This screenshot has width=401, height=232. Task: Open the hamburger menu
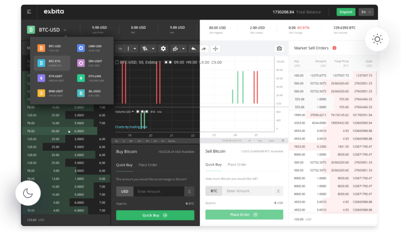[29, 12]
